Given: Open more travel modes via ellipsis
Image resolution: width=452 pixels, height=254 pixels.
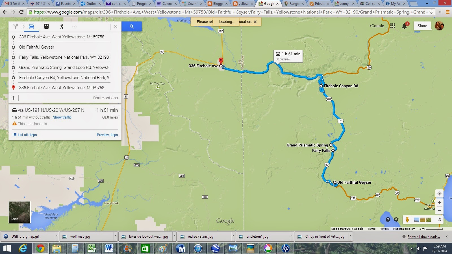Looking at the screenshot, I should pyautogui.click(x=74, y=27).
